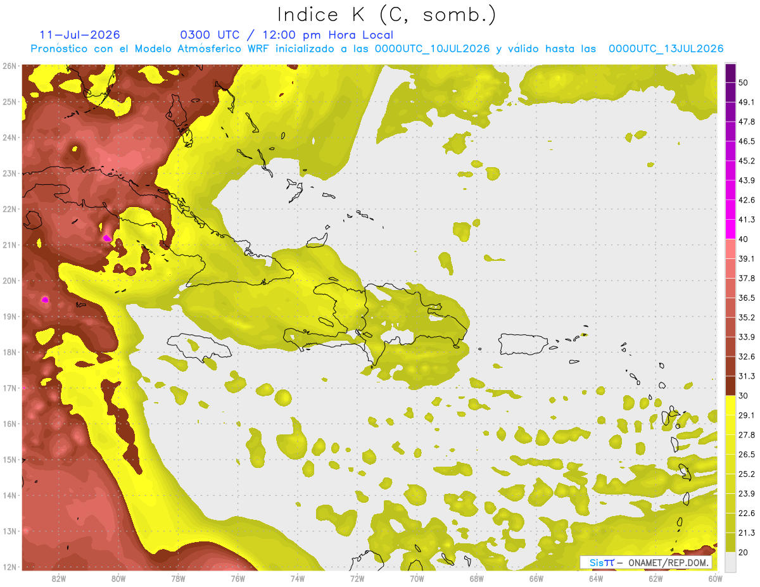760x587 pixels.
Task: Click the '70W' longitude label
Action: (417, 579)
